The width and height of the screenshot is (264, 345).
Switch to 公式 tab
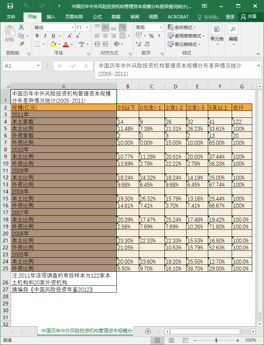tap(97, 17)
